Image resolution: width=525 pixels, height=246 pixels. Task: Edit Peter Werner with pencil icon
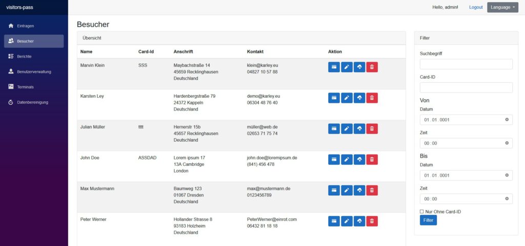347,221
